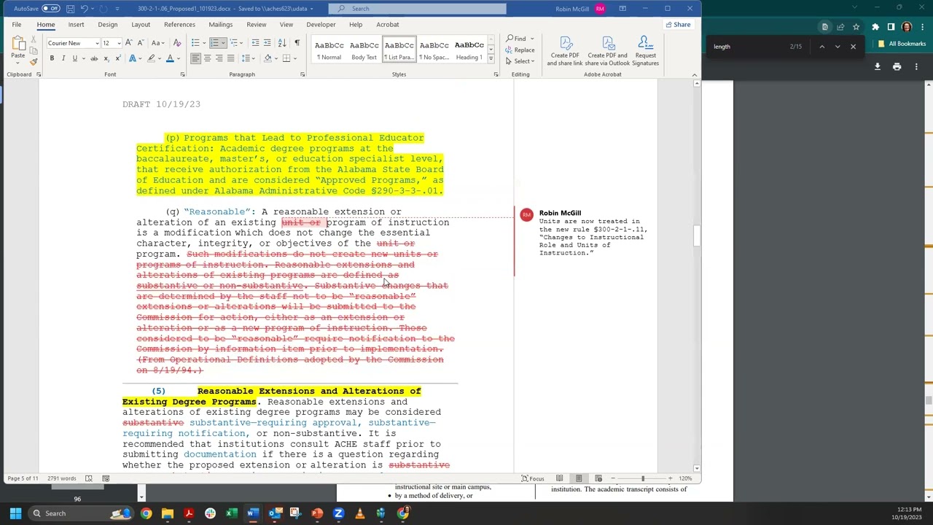Click the Sort A-Z icon
Image resolution: width=933 pixels, height=525 pixels.
click(283, 43)
